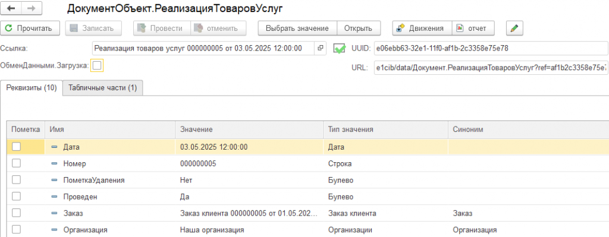Click the Заказ synonym cell
The height and width of the screenshot is (237, 609).
pos(528,213)
